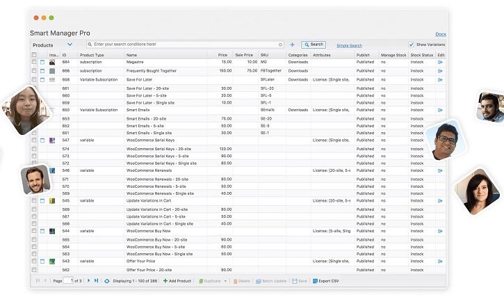This screenshot has width=504, height=297.
Task: Tick the select-all checkbox in the table header
Action: click(x=34, y=54)
